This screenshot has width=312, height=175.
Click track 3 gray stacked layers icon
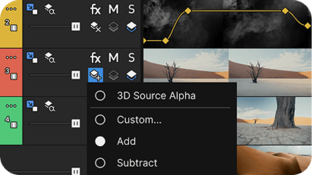click(113, 75)
